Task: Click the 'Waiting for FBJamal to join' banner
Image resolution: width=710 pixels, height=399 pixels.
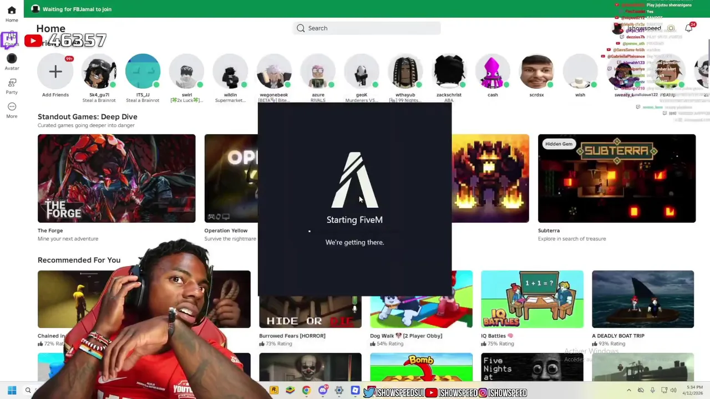Action: click(x=77, y=9)
